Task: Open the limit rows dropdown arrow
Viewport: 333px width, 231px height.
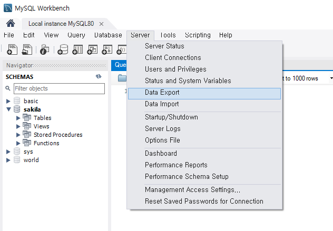Action: click(x=331, y=78)
